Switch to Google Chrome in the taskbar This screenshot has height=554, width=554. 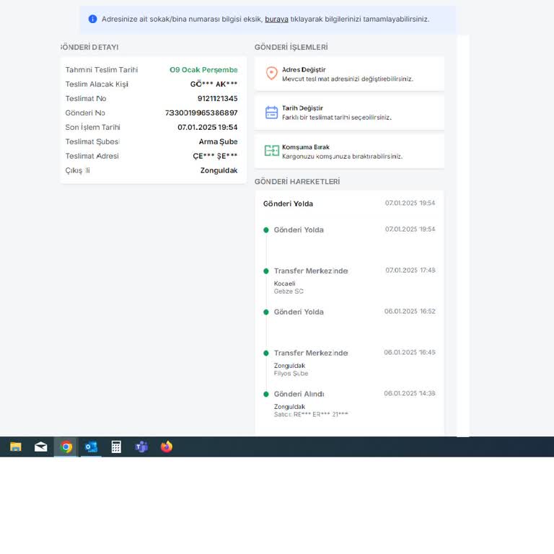click(x=66, y=447)
